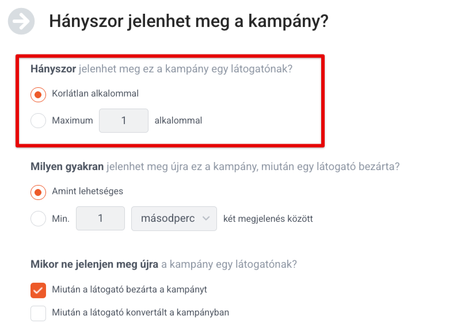Check 'Miután a látogató konvertált a kampányban'

coord(38,313)
